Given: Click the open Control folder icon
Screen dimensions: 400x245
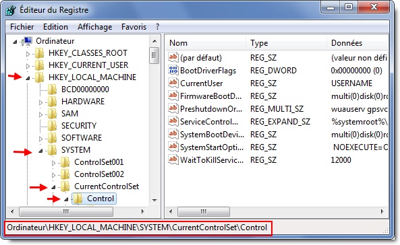Looking at the screenshot, I should pos(78,199).
